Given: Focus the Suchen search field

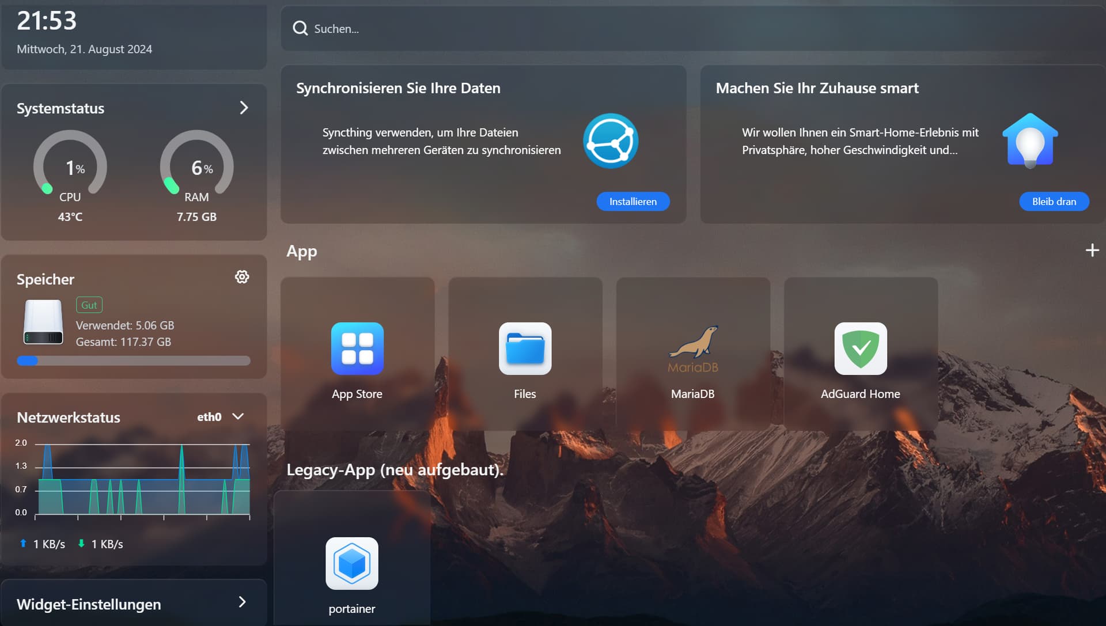Looking at the screenshot, I should (694, 28).
